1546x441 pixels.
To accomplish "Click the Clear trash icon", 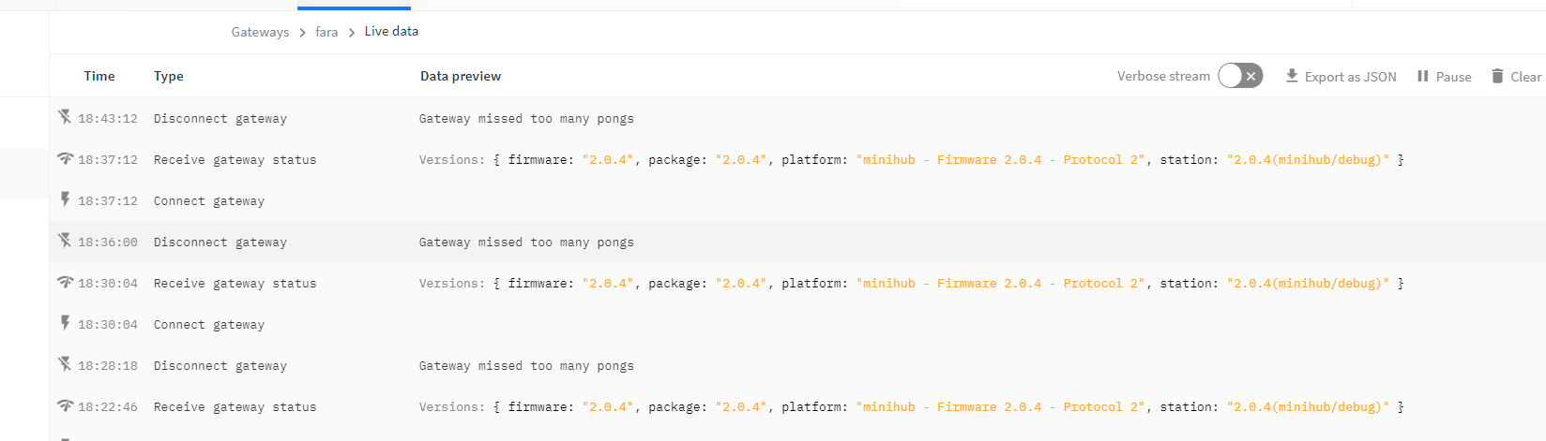I will (x=1497, y=76).
